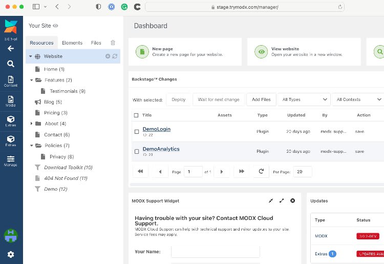Open the trash icon beside Files tab
This screenshot has width=384, height=264.
pos(113,43)
